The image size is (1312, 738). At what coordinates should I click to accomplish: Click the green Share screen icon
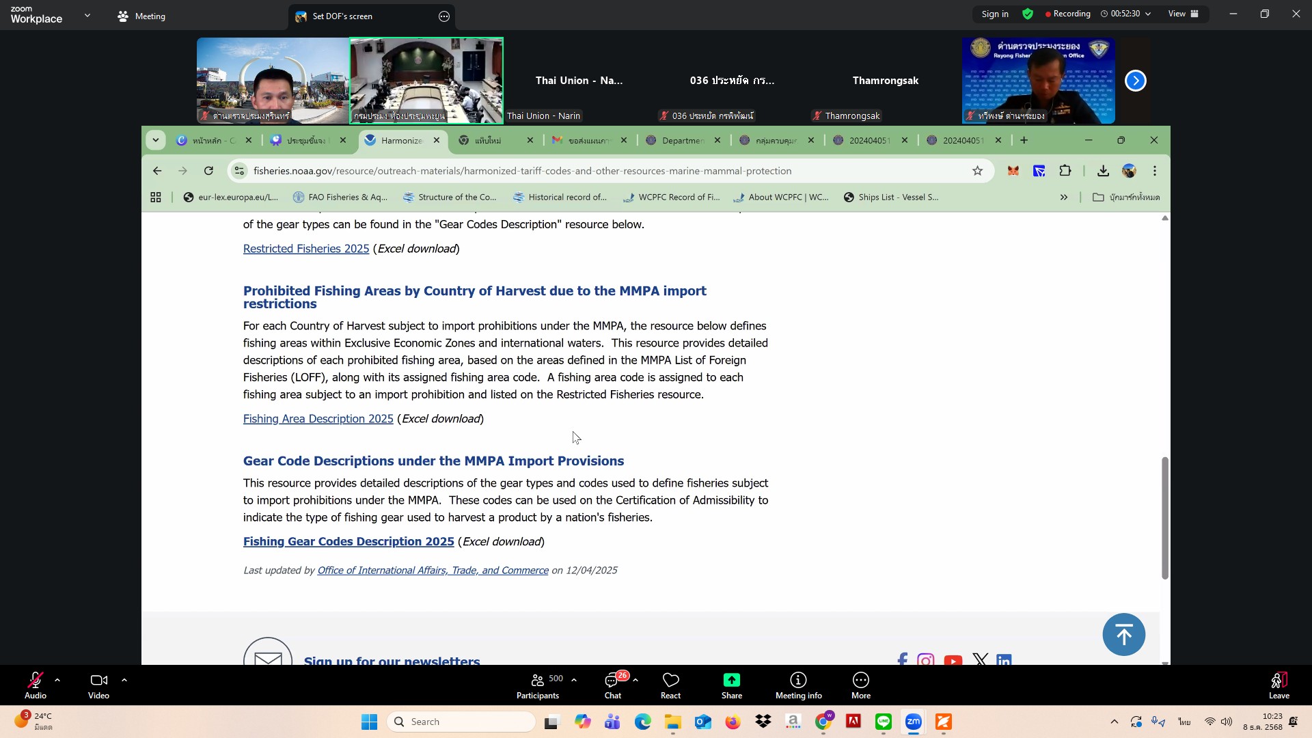click(731, 680)
